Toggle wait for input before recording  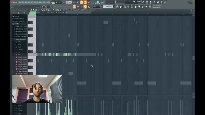(x=78, y=2)
